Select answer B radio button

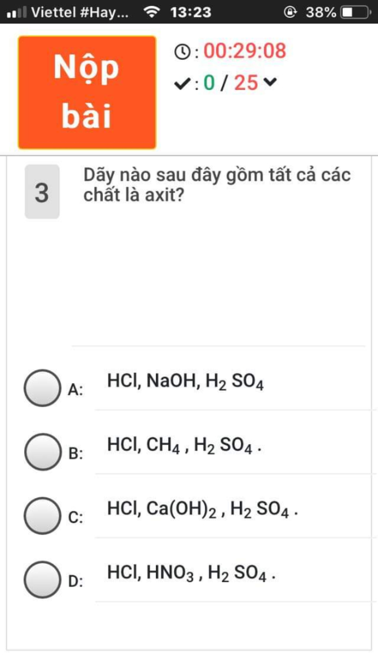[43, 452]
